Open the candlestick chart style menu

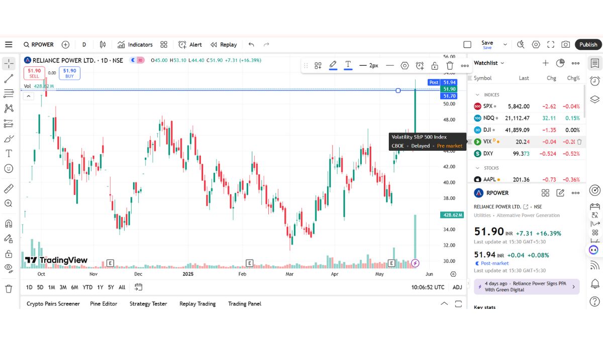(x=103, y=45)
